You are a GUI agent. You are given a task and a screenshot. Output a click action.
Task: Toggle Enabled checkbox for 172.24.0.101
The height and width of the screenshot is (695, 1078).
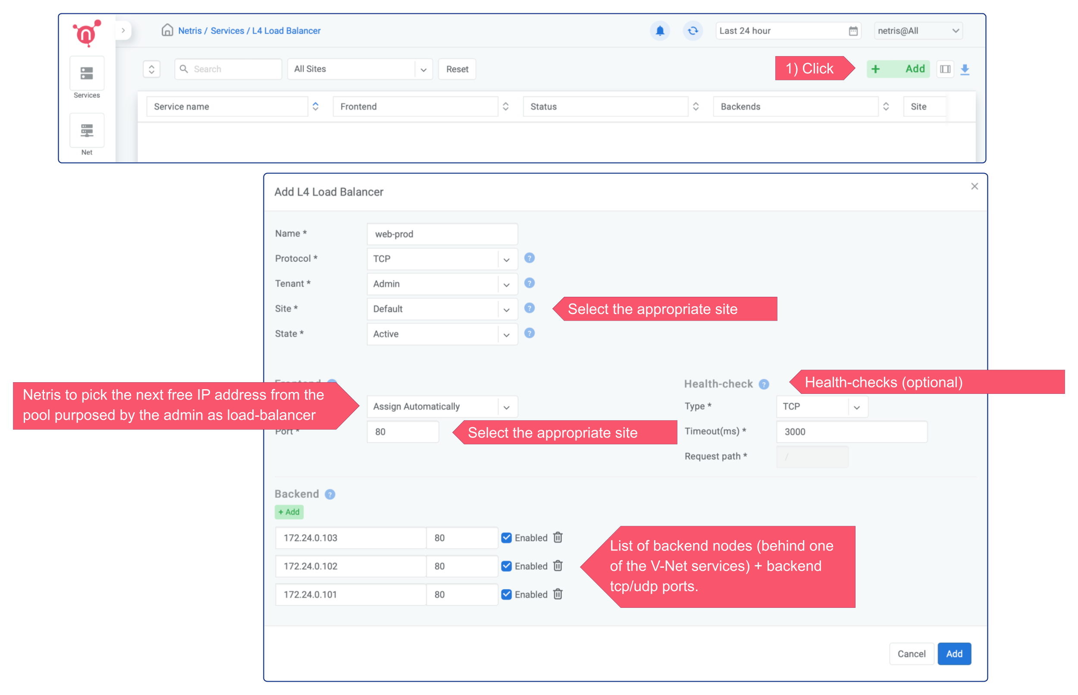click(x=507, y=594)
